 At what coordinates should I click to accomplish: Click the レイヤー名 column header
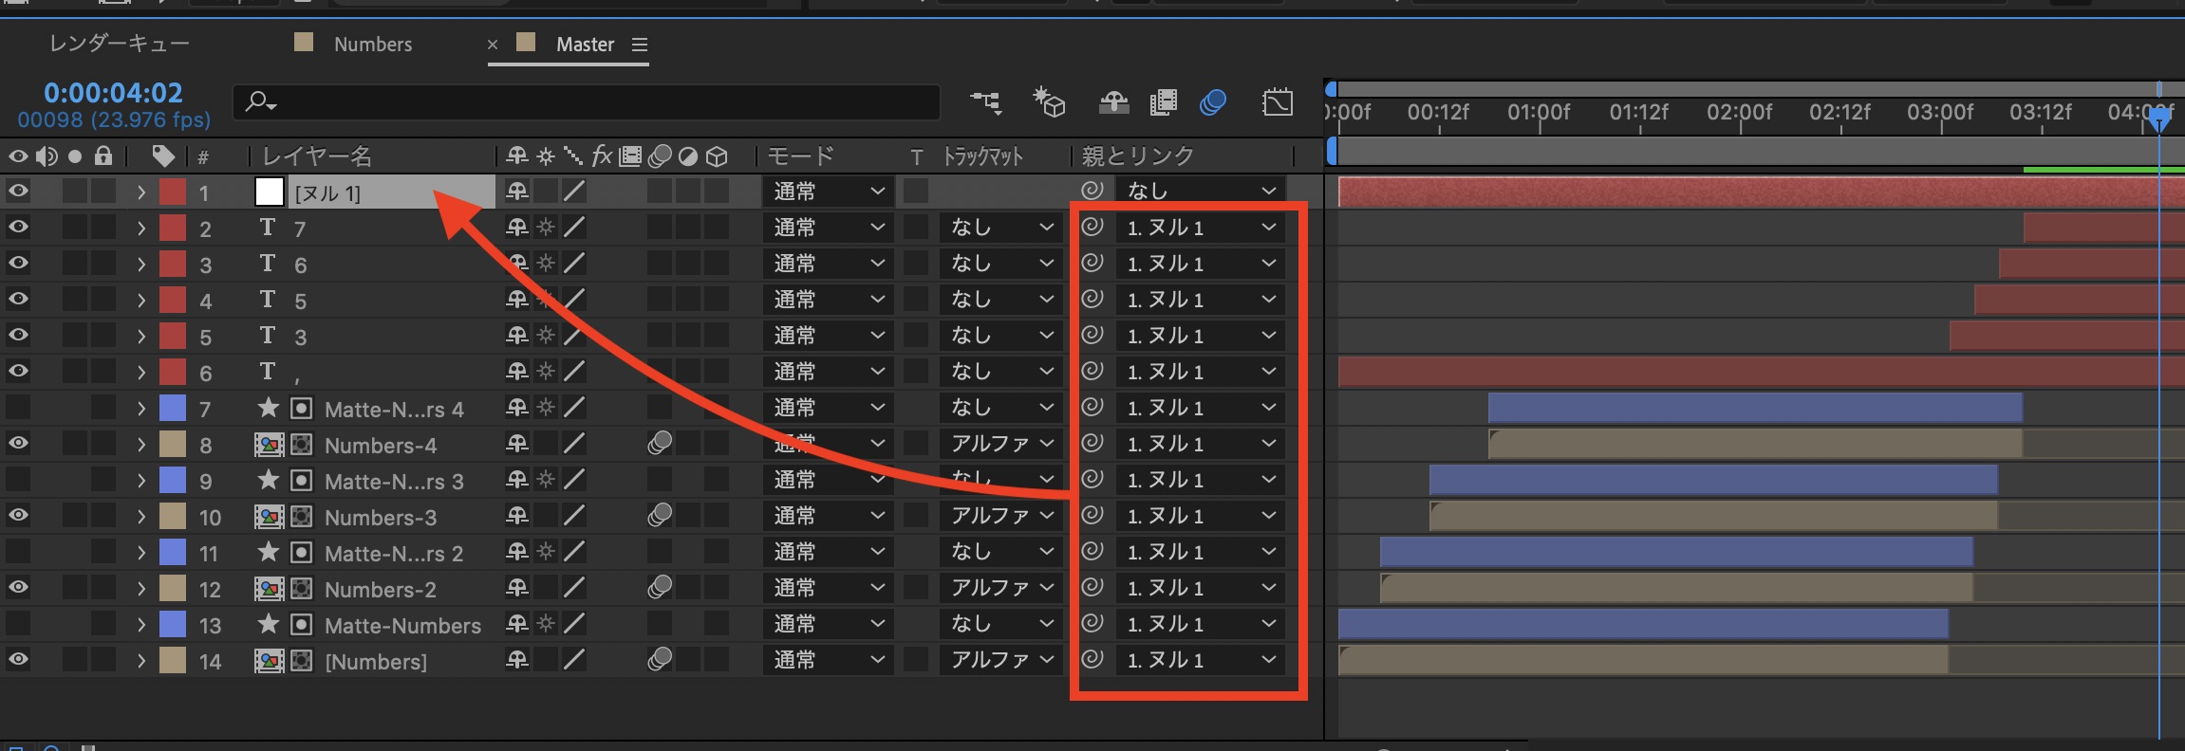pos(316,156)
